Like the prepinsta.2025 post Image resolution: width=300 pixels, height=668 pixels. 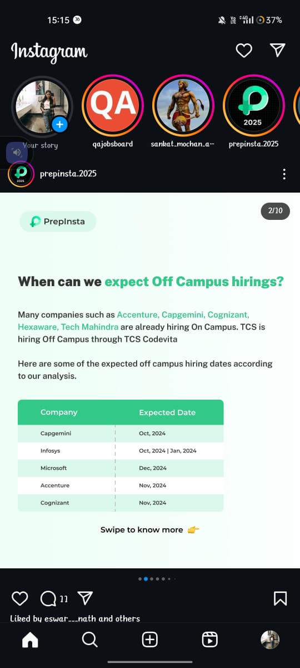[x=20, y=598]
